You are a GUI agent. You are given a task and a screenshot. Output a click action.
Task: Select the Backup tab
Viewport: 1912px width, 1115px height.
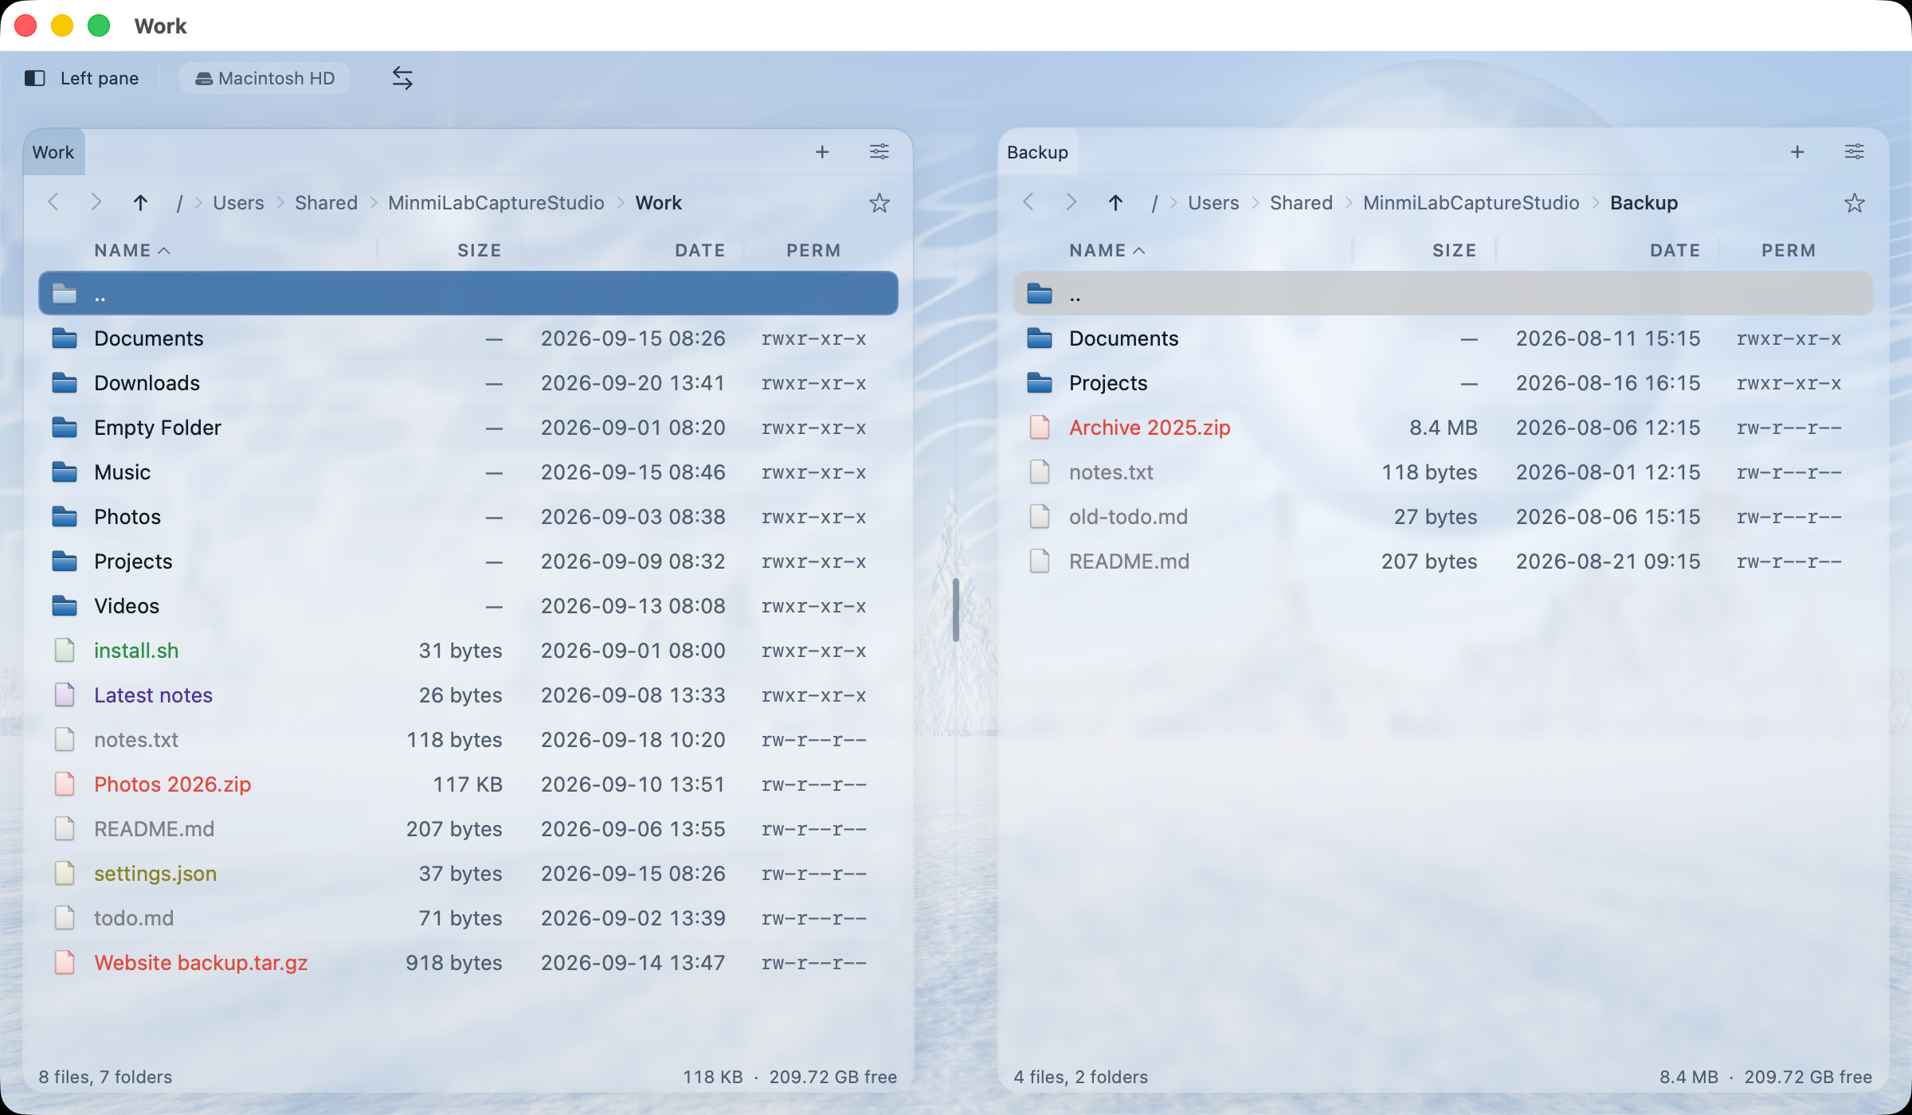[1037, 152]
